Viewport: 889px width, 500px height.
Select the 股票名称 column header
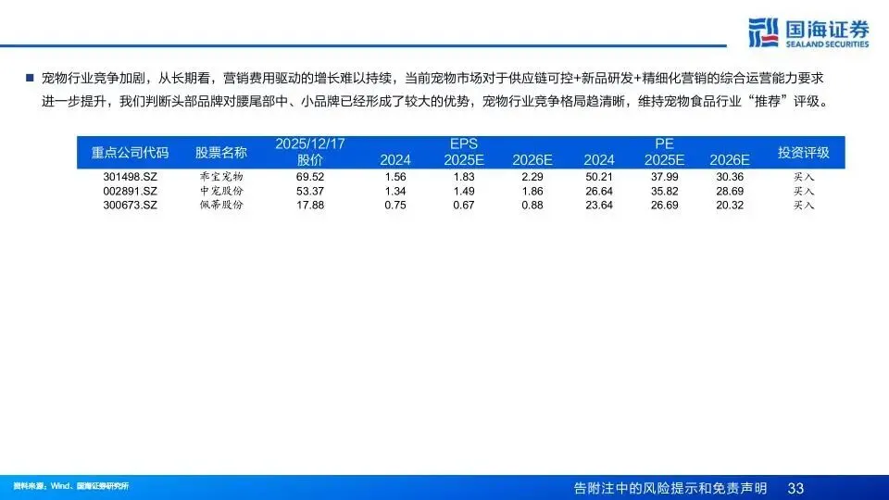click(x=221, y=153)
